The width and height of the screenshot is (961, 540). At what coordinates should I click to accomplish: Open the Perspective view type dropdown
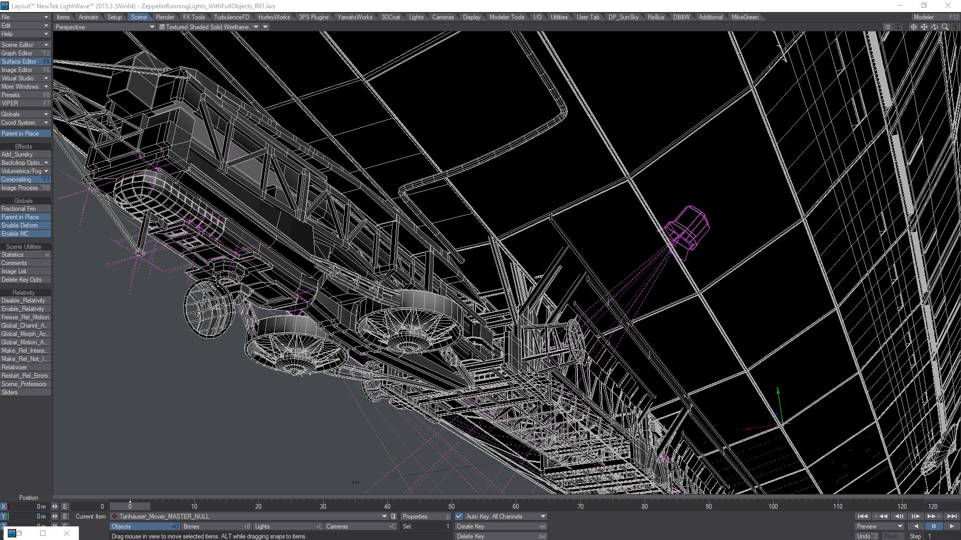104,27
